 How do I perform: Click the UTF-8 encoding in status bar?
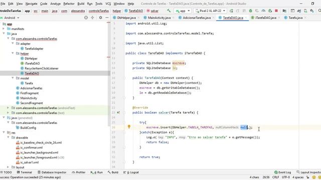pyautogui.click(x=285, y=177)
